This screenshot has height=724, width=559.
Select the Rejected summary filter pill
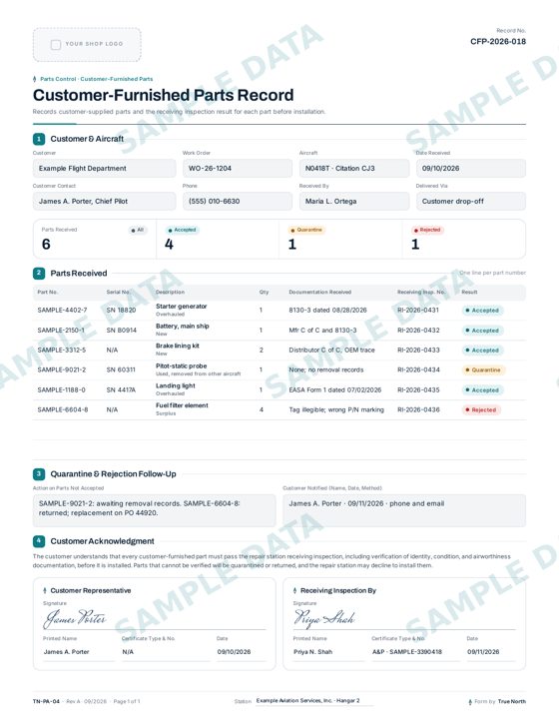(427, 230)
